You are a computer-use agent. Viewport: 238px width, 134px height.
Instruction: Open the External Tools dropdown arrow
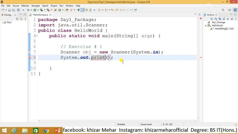[x=51, y=10]
